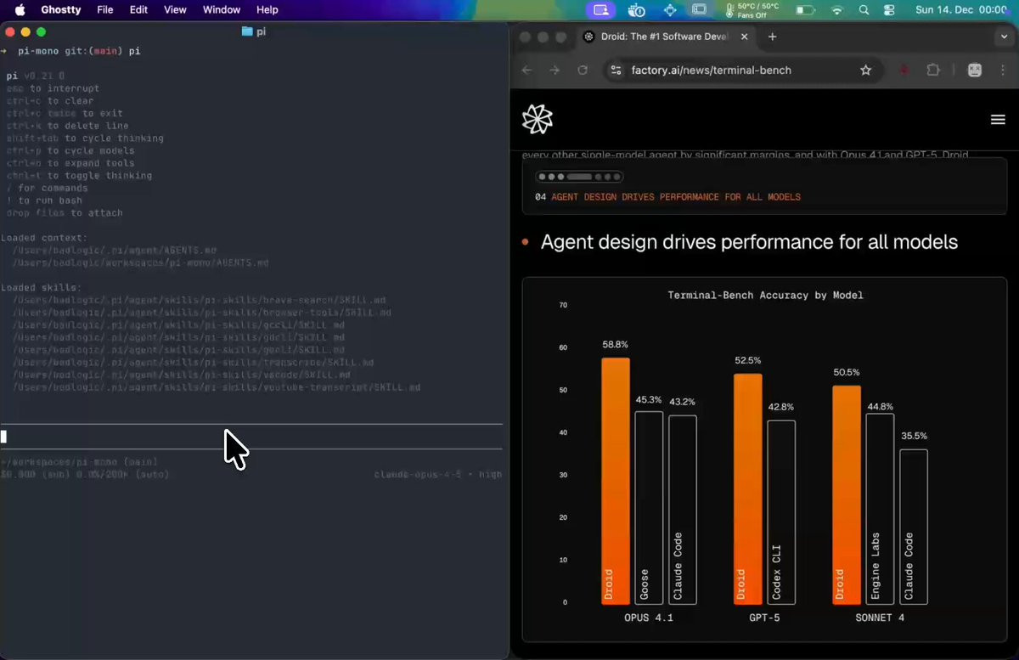Viewport: 1019px width, 660px height.
Task: Click the transcribe SKILL.md path
Action: pos(194,363)
